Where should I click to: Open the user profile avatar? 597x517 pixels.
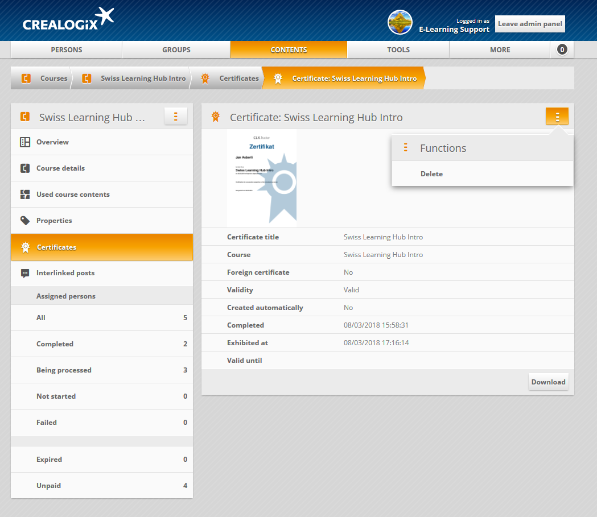pyautogui.click(x=400, y=22)
